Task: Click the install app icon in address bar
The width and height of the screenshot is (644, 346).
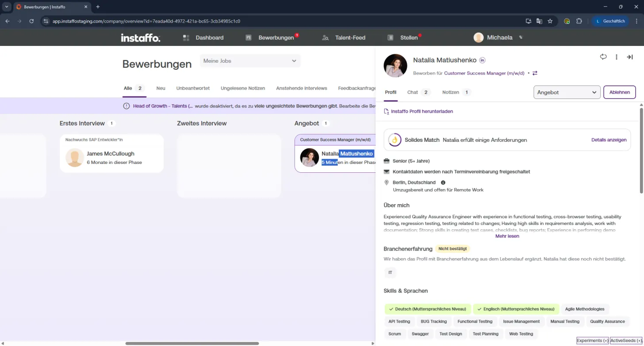Action: [529, 21]
